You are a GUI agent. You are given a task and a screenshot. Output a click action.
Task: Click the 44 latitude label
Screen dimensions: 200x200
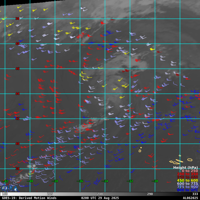(x=17, y=94)
